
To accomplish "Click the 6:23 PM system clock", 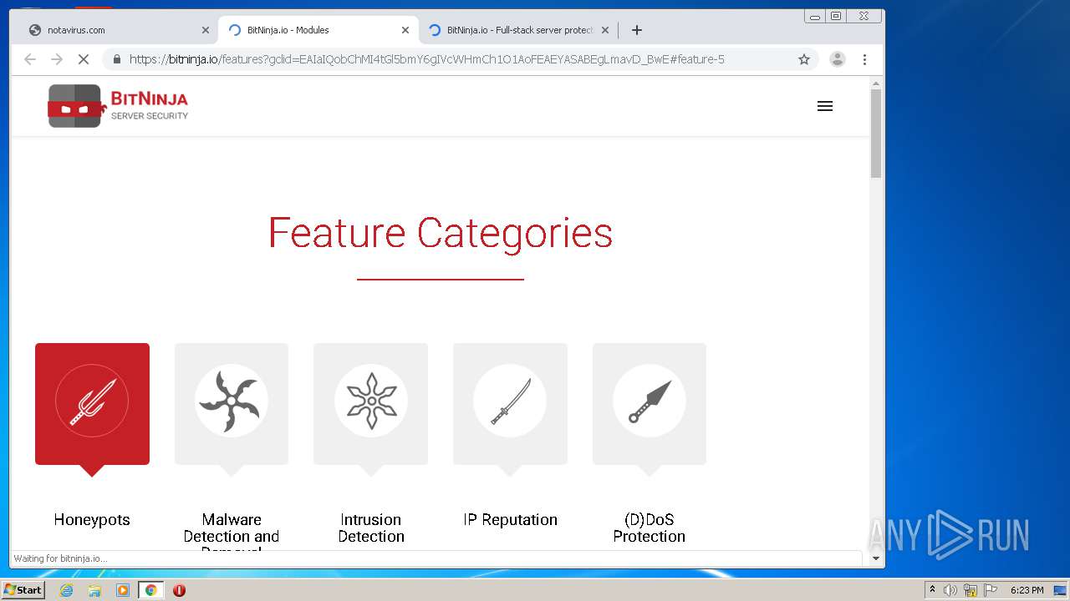I will (1027, 590).
